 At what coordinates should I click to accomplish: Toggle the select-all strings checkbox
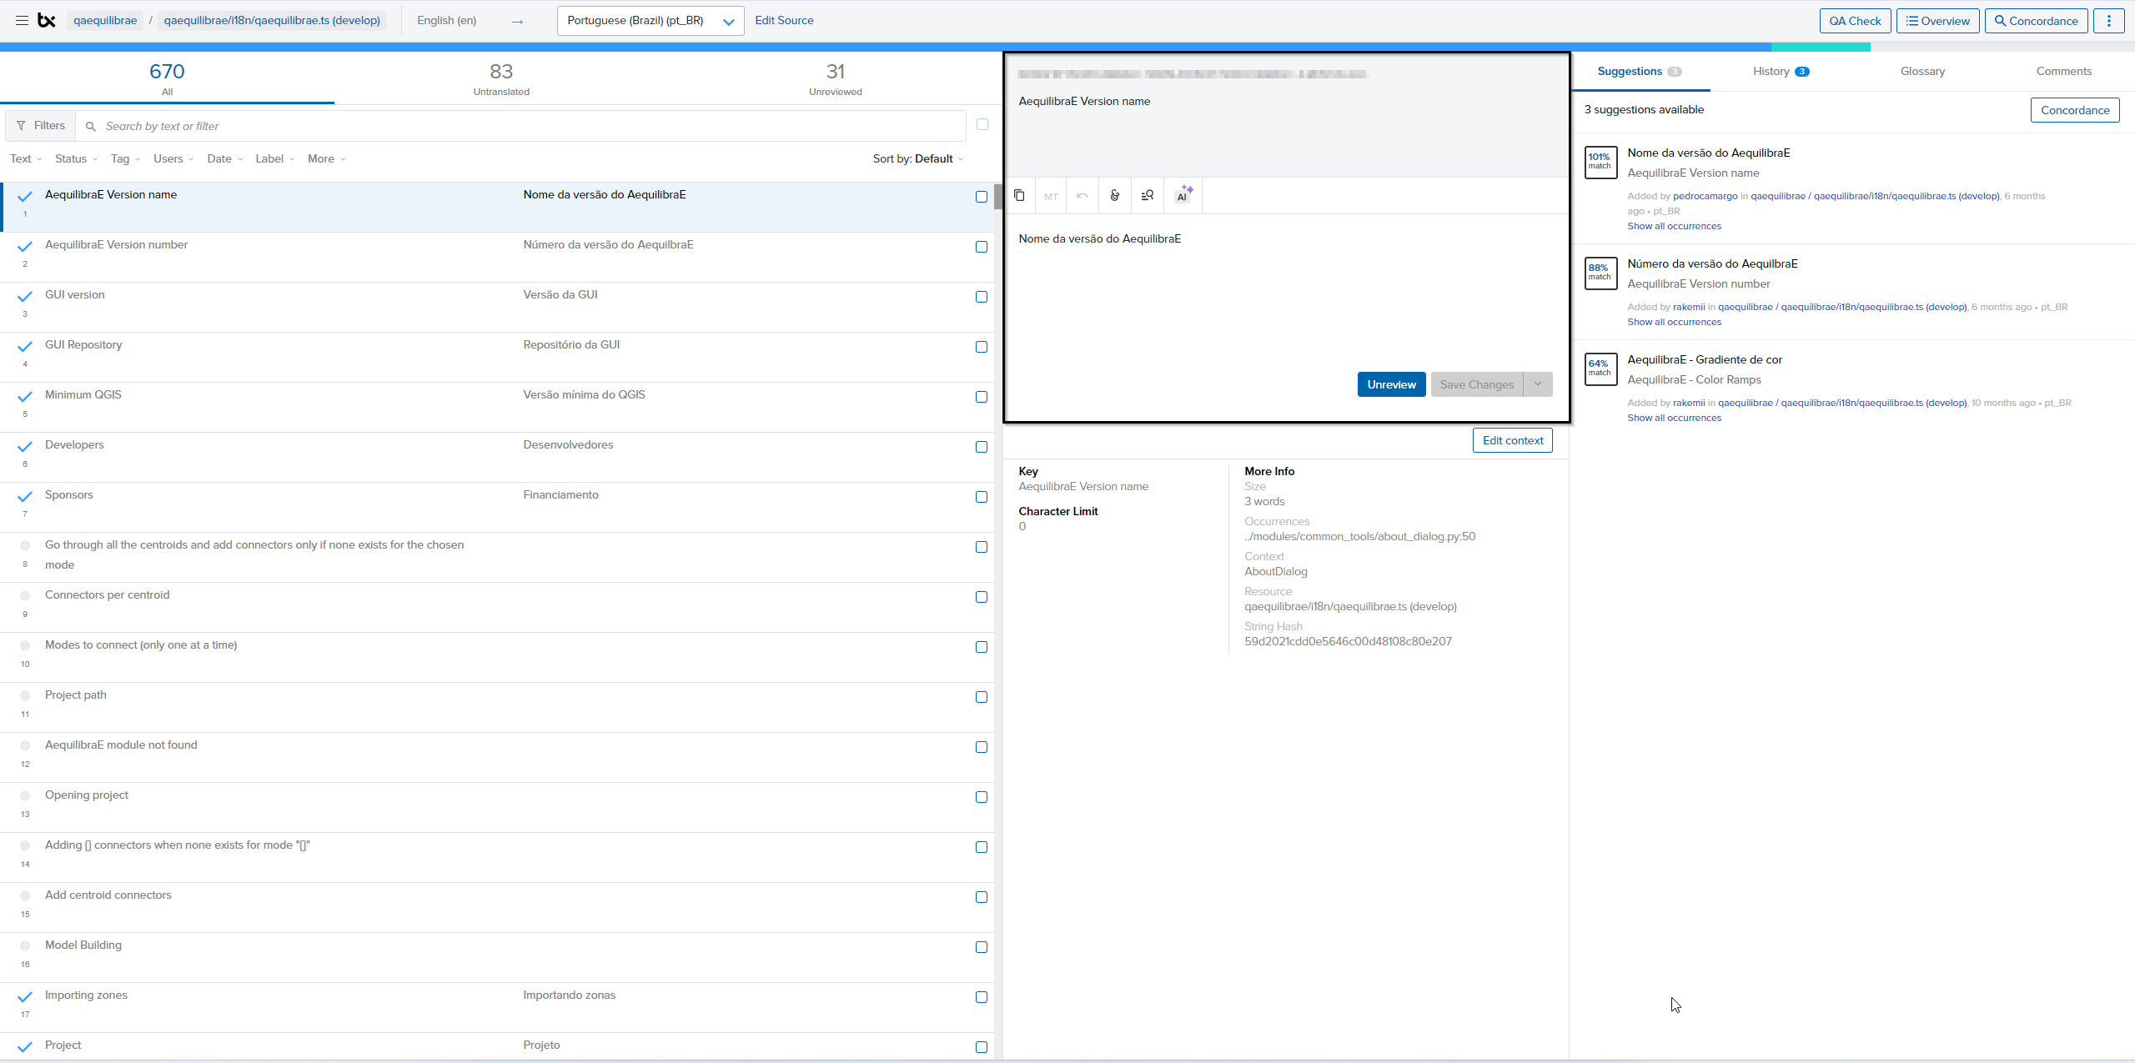tap(982, 124)
